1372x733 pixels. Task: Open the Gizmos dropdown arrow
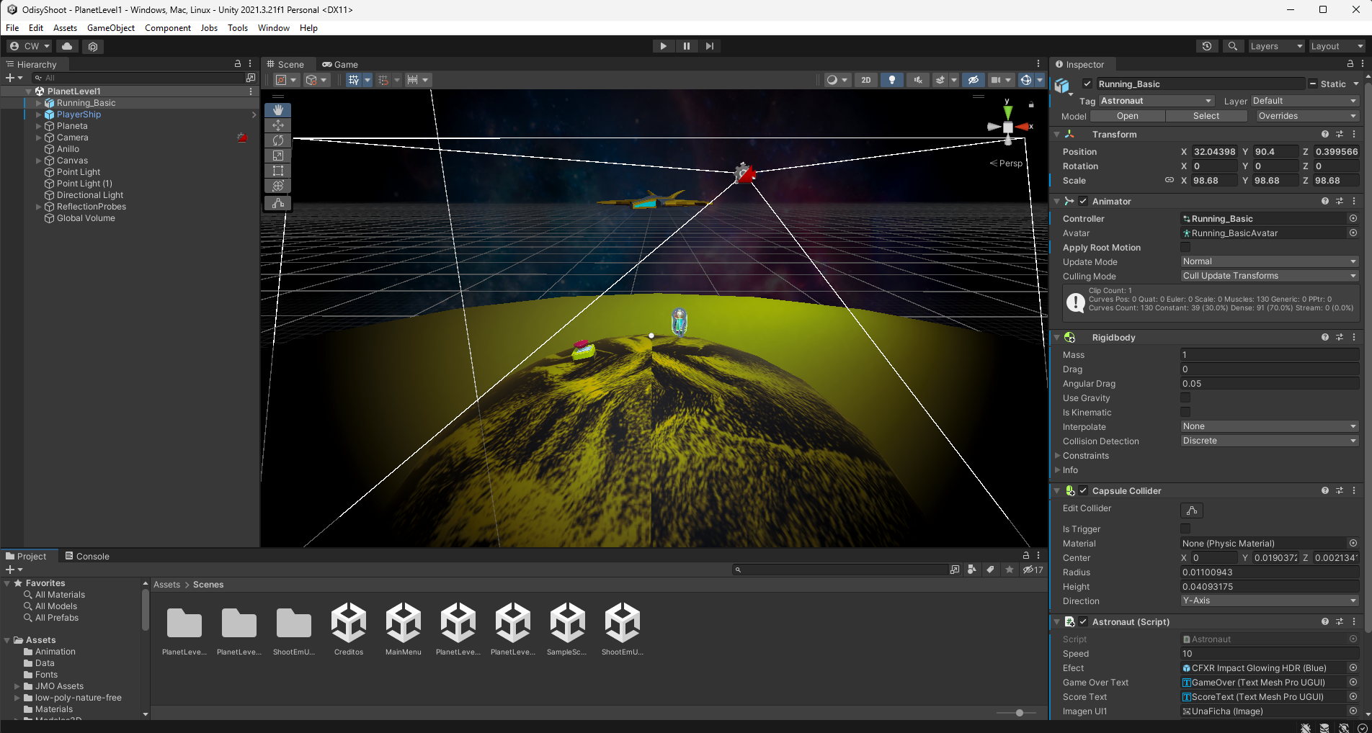(x=1040, y=80)
